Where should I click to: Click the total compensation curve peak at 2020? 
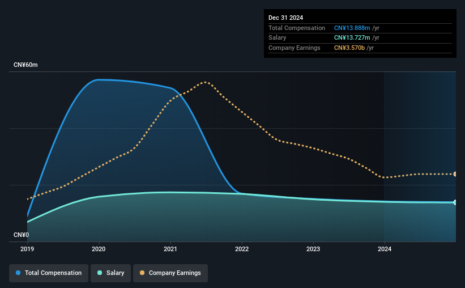pos(99,79)
